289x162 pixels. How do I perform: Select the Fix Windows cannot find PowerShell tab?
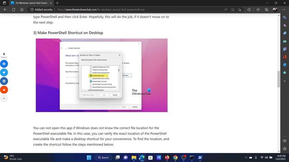31,3
